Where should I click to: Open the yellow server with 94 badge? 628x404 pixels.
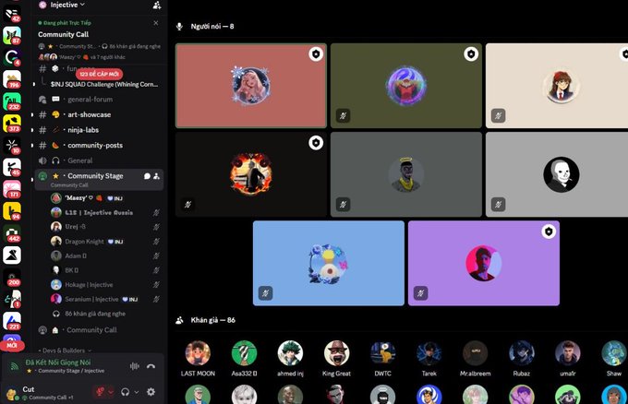point(12,211)
